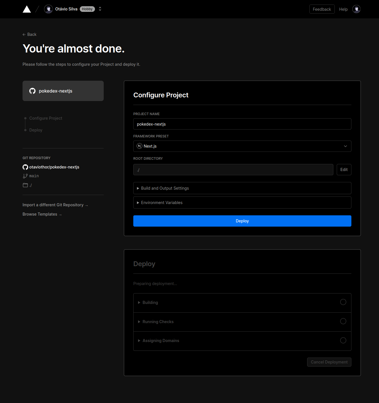The width and height of the screenshot is (379, 403).
Task: Select Configure Project step
Action: 46,118
